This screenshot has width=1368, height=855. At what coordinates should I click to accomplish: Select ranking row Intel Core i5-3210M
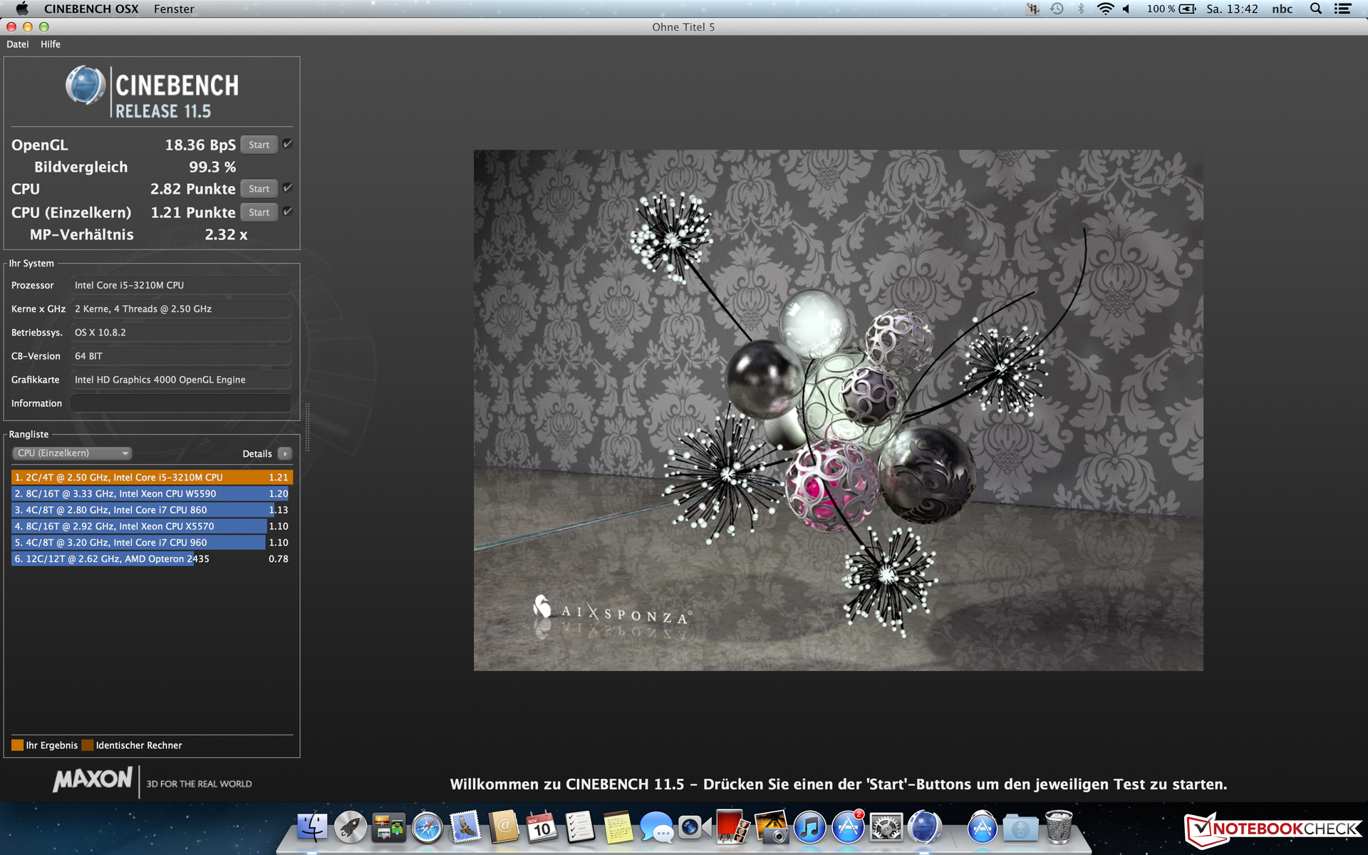pos(152,477)
